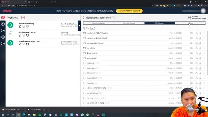Expand index.php row chevron

(x=204, y=68)
